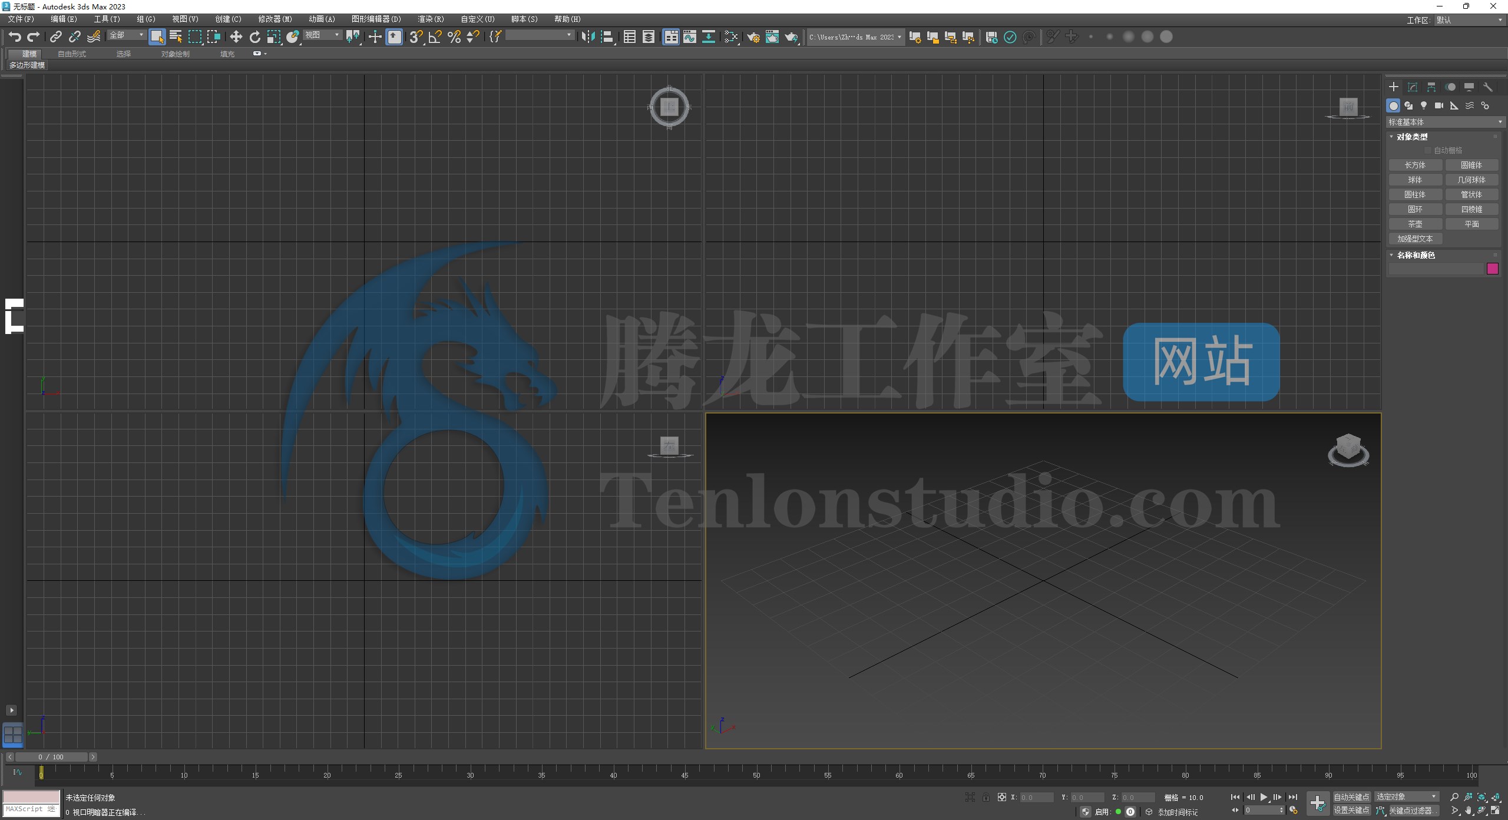Create a 长方体 box primitive

click(1415, 166)
